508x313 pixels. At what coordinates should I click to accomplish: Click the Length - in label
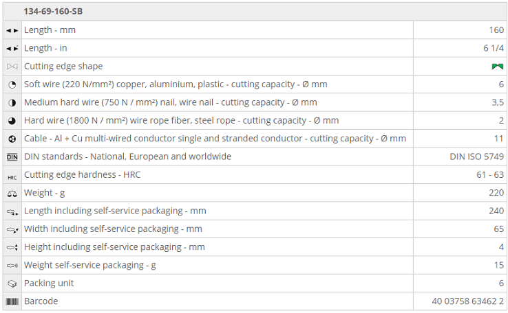pyautogui.click(x=45, y=48)
